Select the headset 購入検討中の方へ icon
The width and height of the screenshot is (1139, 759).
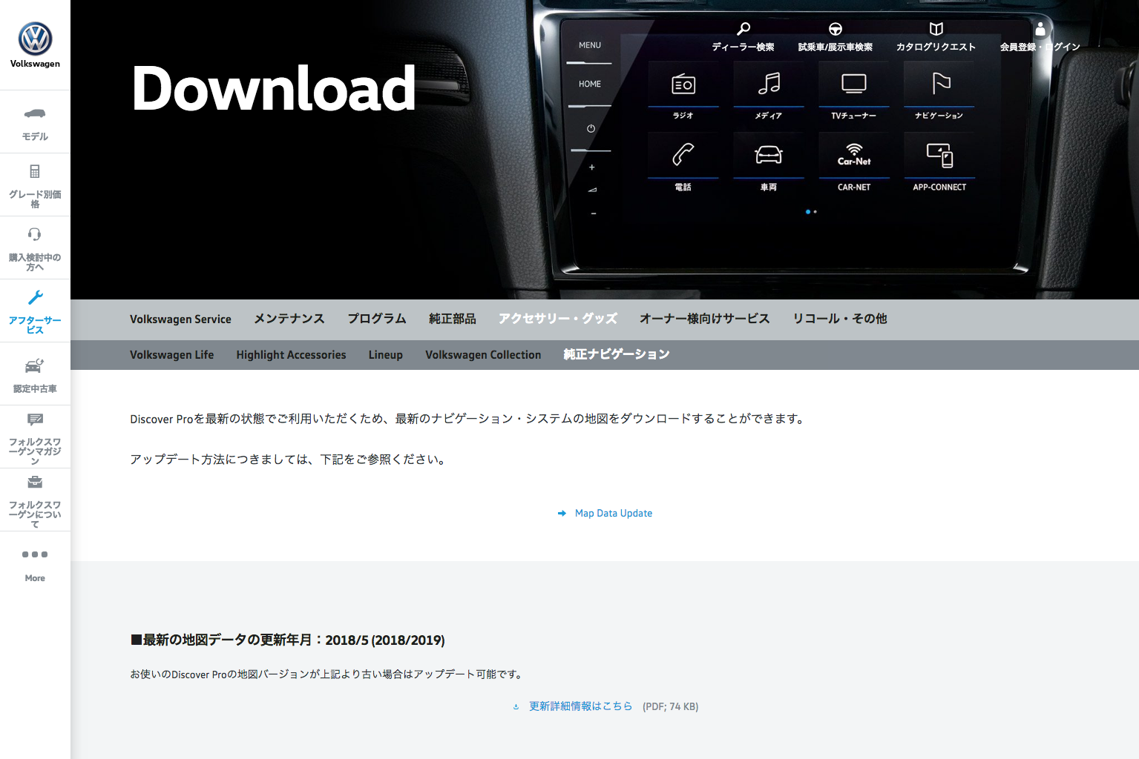35,234
